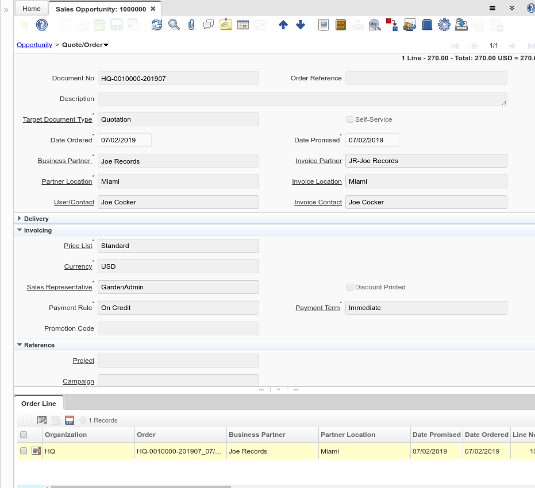
Task: Expand the Delivery section
Action: pos(20,219)
